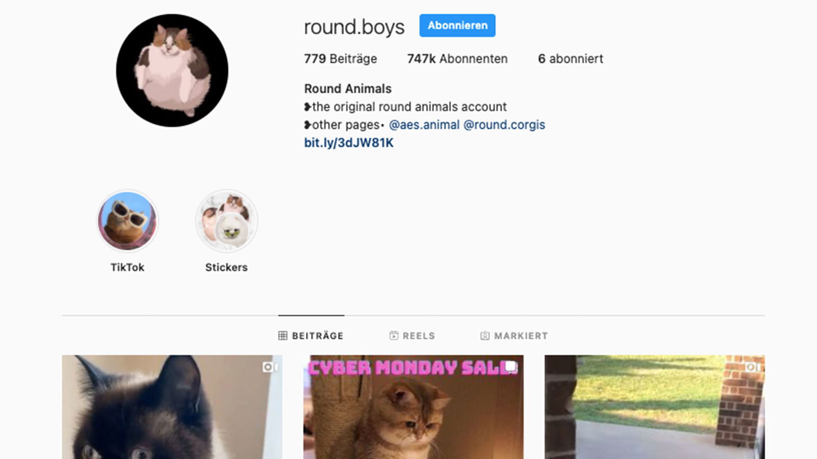Click the carousel icon on black cat post
Screen dimensions: 817x459
(270, 367)
